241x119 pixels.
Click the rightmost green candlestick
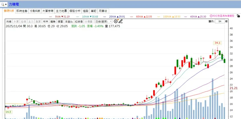point(225,61)
